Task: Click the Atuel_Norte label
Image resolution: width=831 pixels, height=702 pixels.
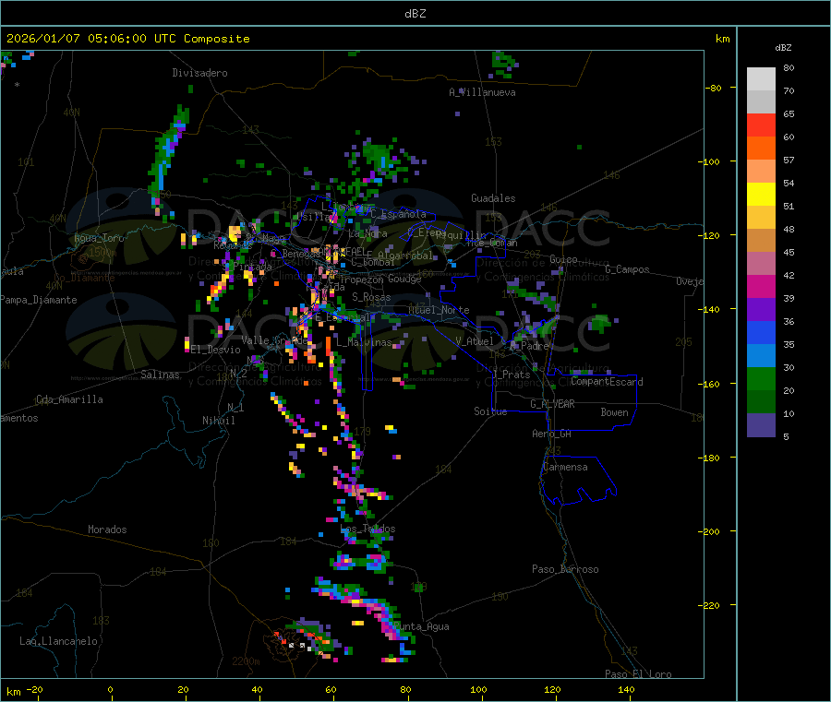Action: 439,310
